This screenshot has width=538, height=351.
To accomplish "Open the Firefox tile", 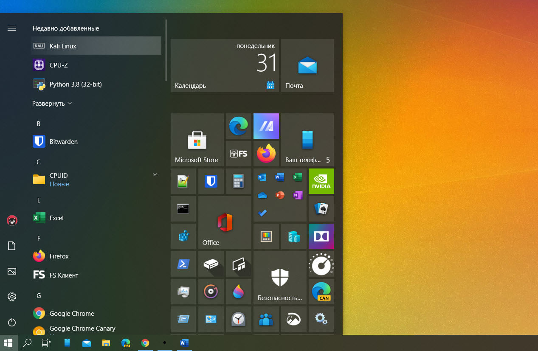I will point(266,154).
